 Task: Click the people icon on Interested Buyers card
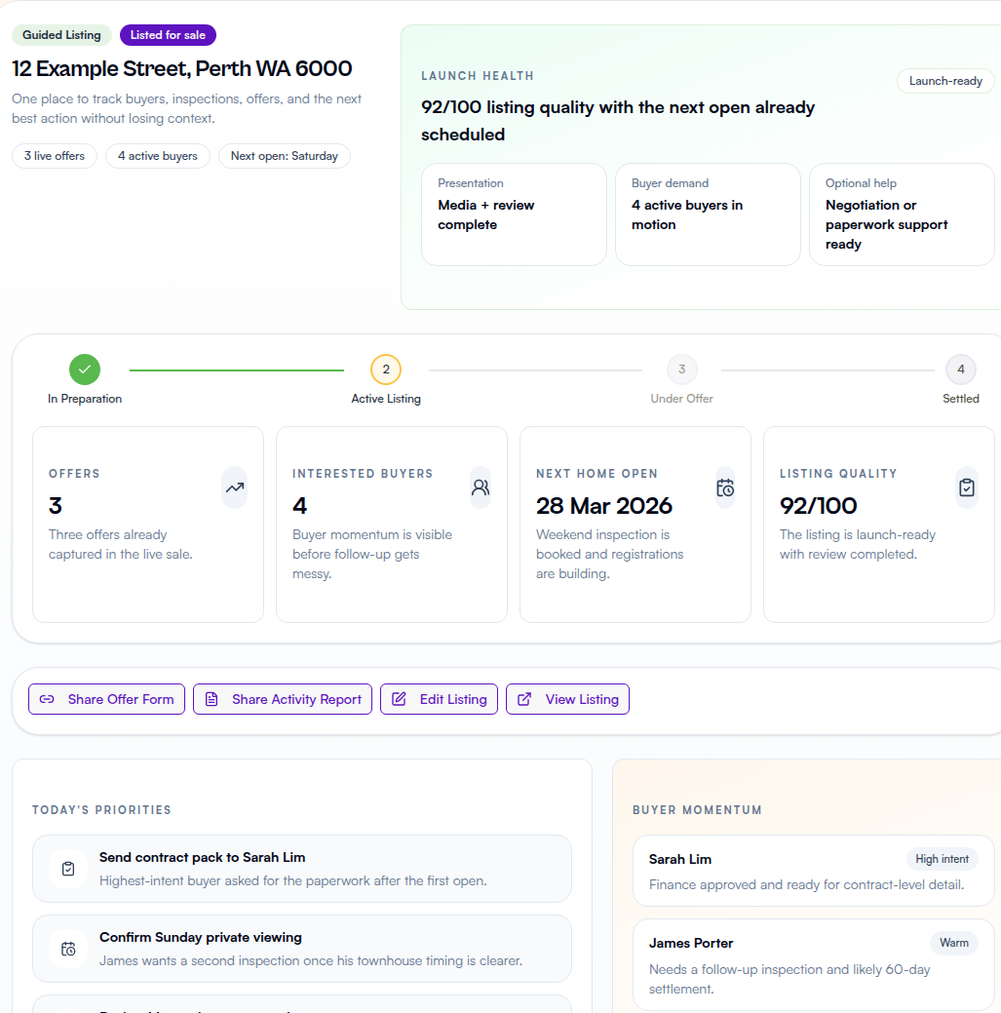[480, 487]
